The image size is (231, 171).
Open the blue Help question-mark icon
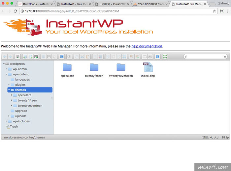pos(157,57)
